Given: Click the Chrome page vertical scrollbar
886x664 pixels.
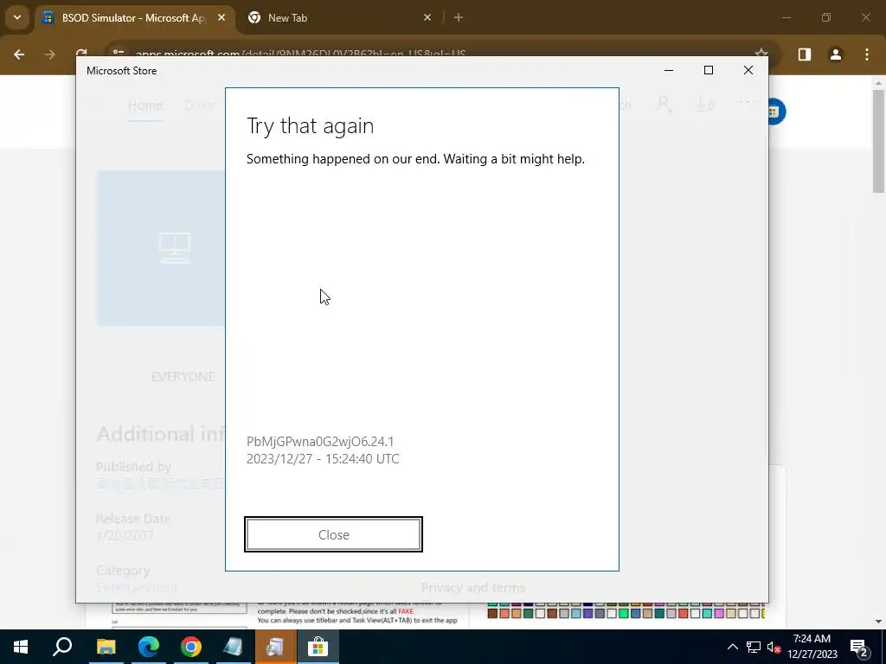Looking at the screenshot, I should 878,141.
